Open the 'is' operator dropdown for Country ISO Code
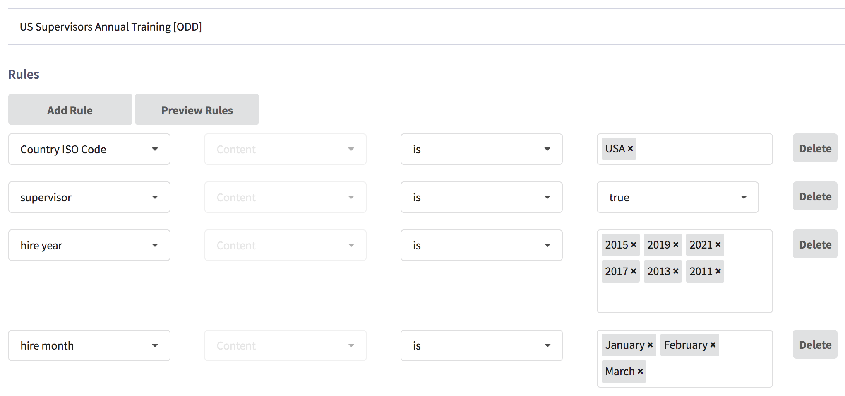This screenshot has width=845, height=396. coord(482,149)
